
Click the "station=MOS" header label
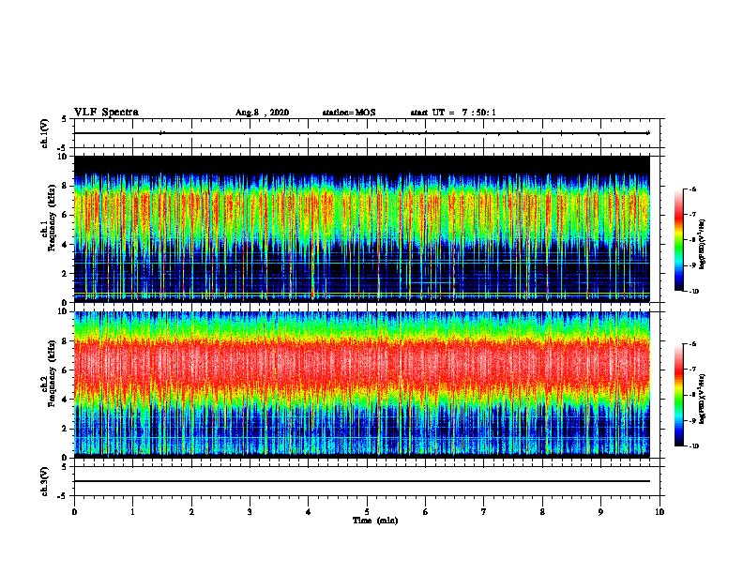point(349,113)
